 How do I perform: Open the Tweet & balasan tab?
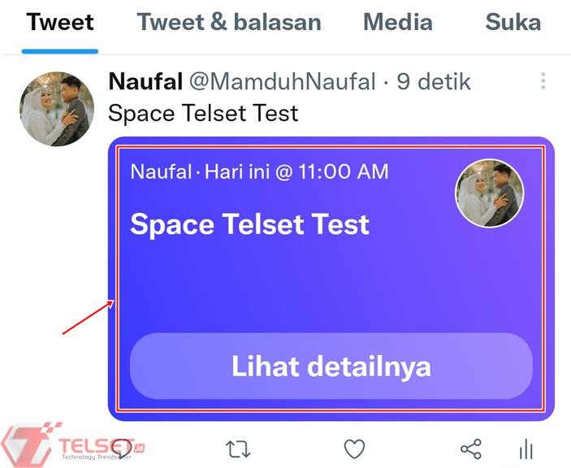click(x=229, y=22)
